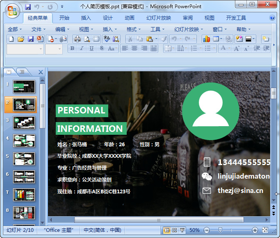
Task: Open the 幻灯片放映 ribbon tab
Action: point(159,18)
